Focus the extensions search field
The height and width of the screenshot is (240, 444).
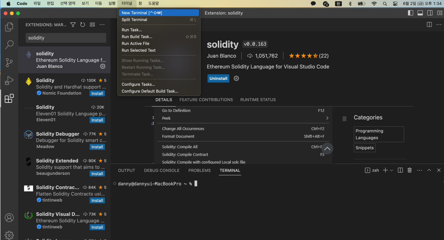[x=66, y=38]
